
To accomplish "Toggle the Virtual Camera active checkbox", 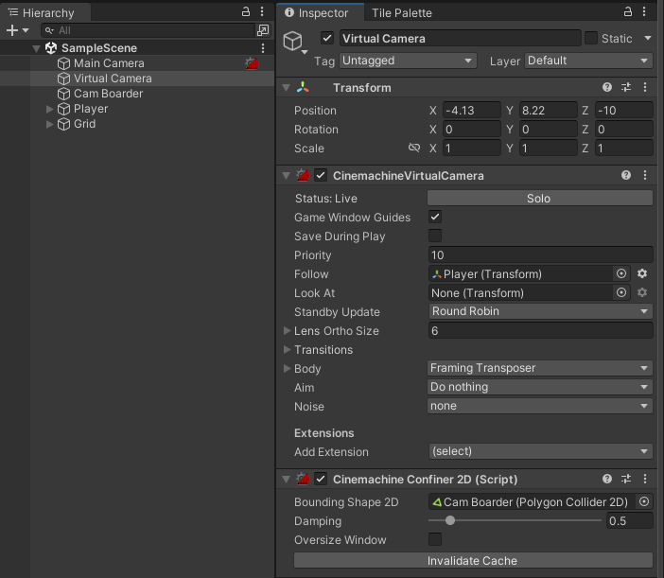I will click(327, 38).
